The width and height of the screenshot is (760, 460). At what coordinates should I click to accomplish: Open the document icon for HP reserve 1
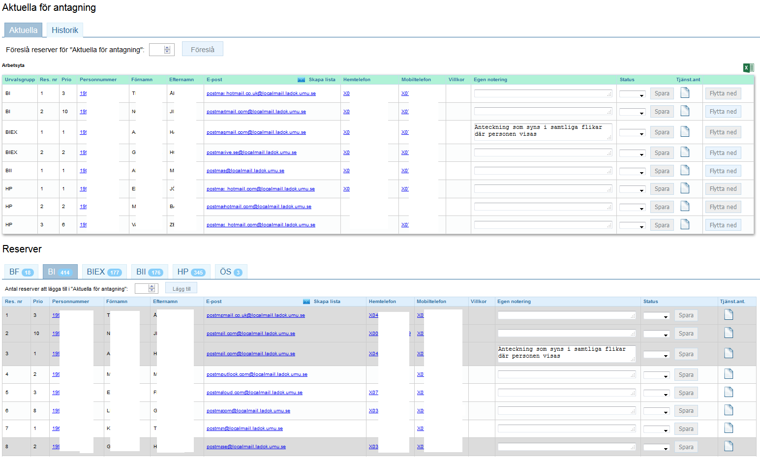(685, 188)
